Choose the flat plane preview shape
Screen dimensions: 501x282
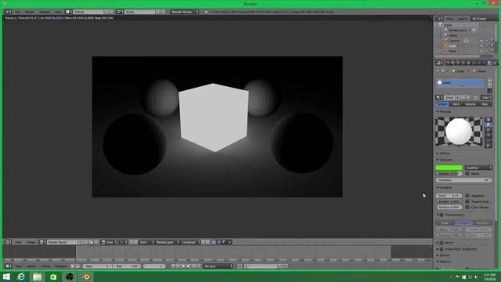click(x=488, y=120)
